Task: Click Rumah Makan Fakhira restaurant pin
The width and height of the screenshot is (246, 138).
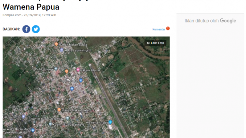Action: [59, 110]
